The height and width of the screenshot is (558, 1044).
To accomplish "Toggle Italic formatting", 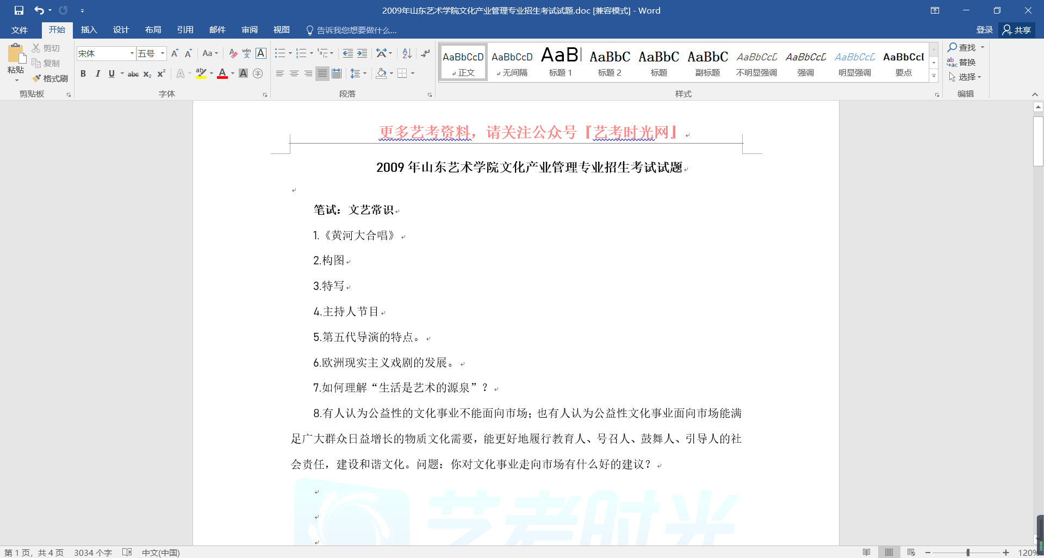I will tap(97, 73).
